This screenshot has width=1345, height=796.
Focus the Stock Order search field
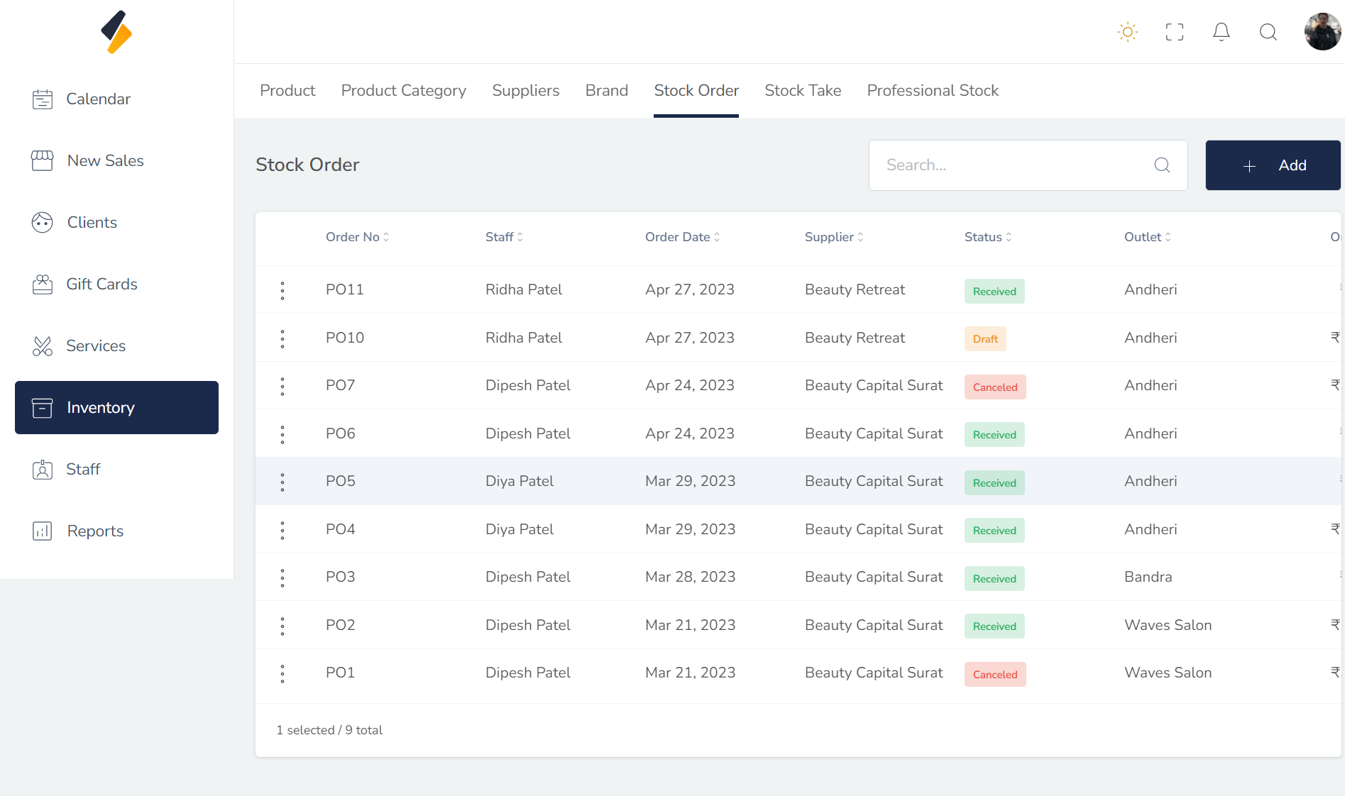point(1015,165)
